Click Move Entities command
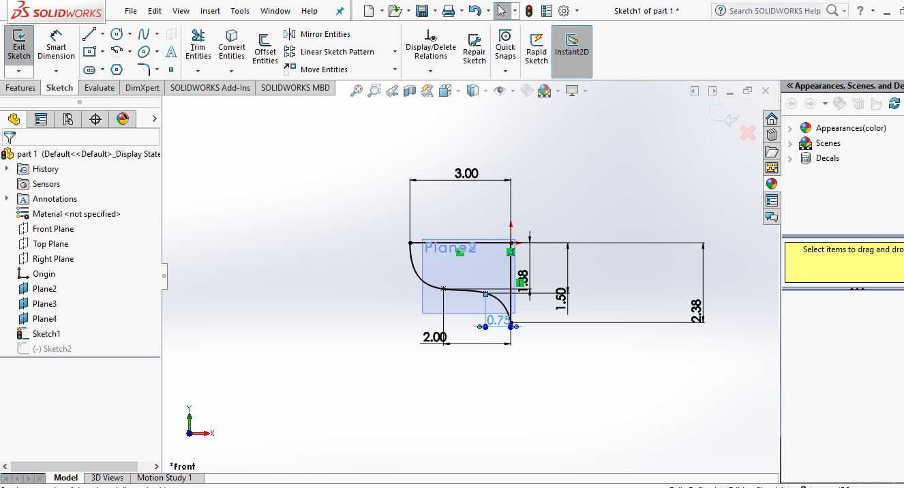 (x=316, y=70)
